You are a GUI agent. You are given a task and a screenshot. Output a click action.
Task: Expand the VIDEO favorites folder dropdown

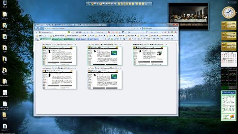pyautogui.click(x=157, y=36)
